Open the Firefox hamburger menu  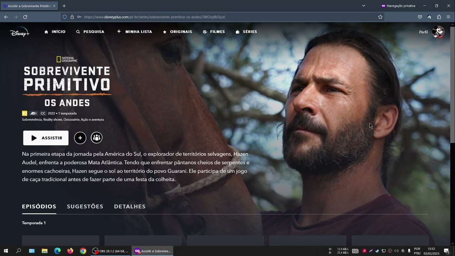tap(449, 17)
